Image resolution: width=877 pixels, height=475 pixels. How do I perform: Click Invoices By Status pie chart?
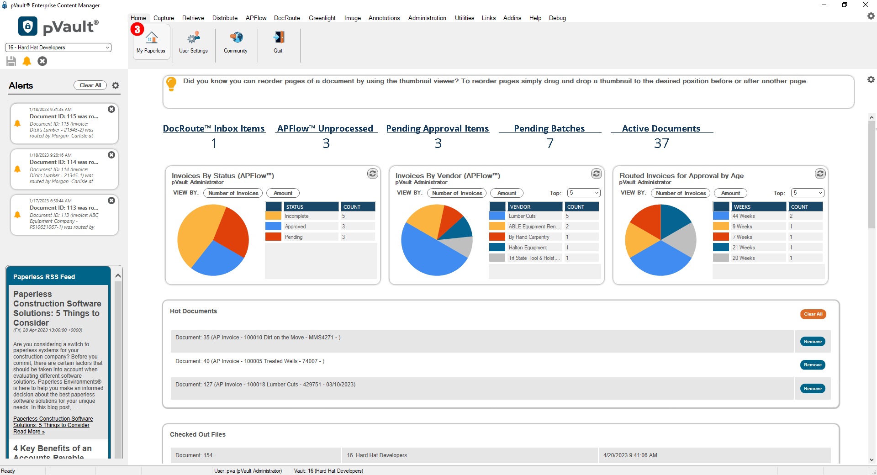tap(213, 240)
